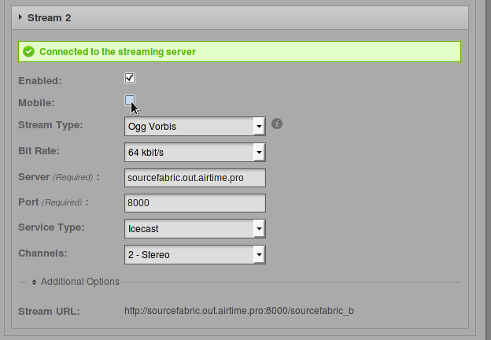Image resolution: width=491 pixels, height=340 pixels.
Task: Click the 'Stream Type:' label
Action: click(x=50, y=125)
